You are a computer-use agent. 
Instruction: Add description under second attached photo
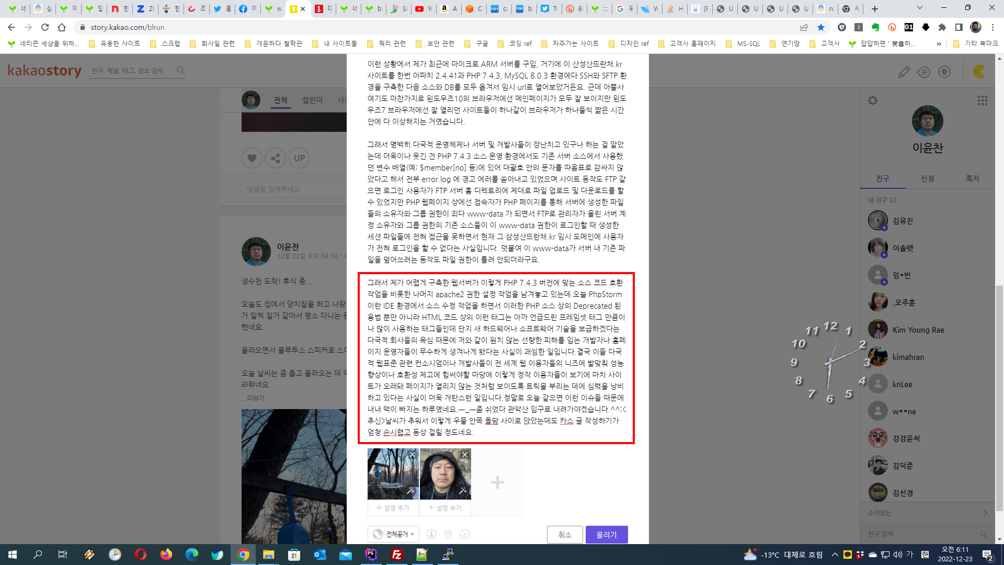(x=446, y=508)
